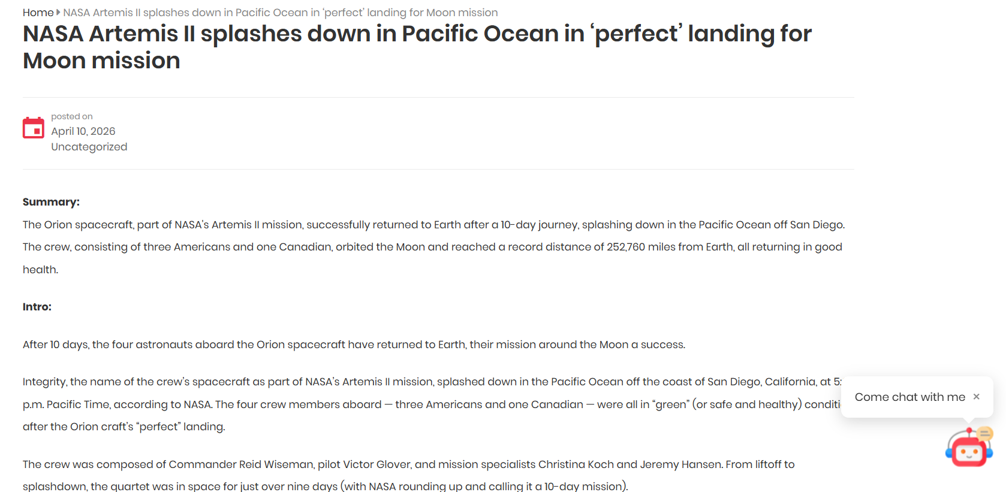Viewport: 1006px width, 492px height.
Task: Click the paragraph naming Commander Reid Wiseman
Action: coord(409,475)
